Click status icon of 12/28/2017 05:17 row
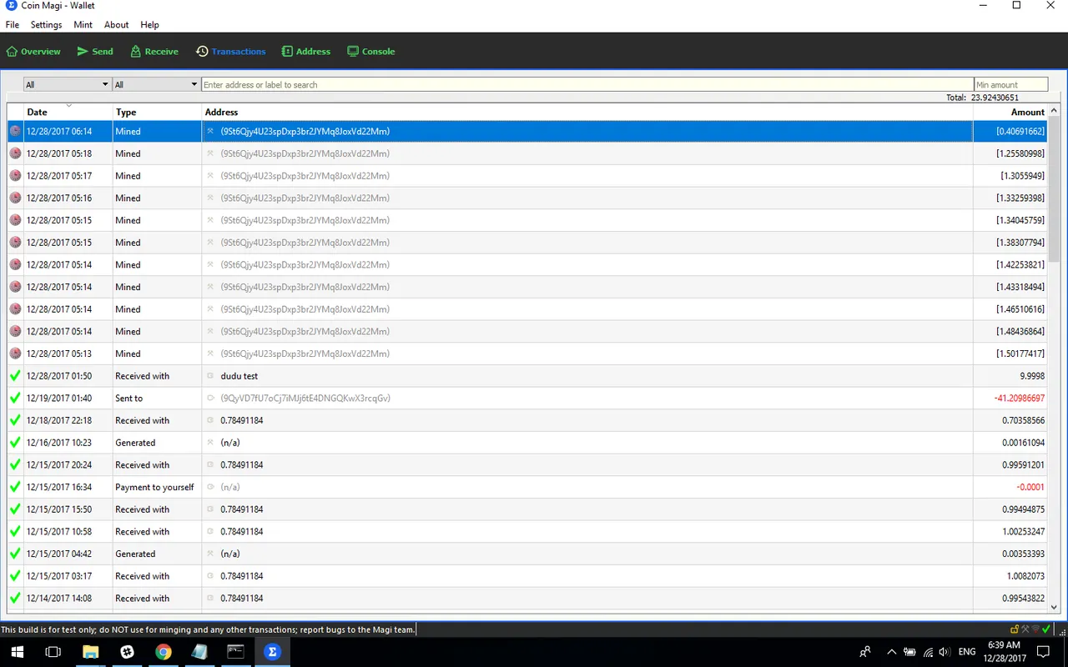The image size is (1068, 667). click(15, 176)
